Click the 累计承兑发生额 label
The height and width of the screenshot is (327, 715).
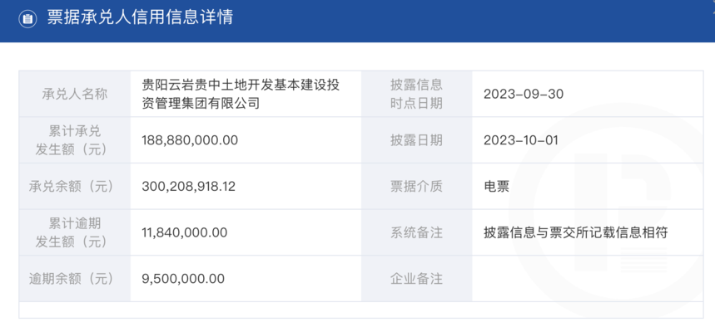(x=74, y=140)
